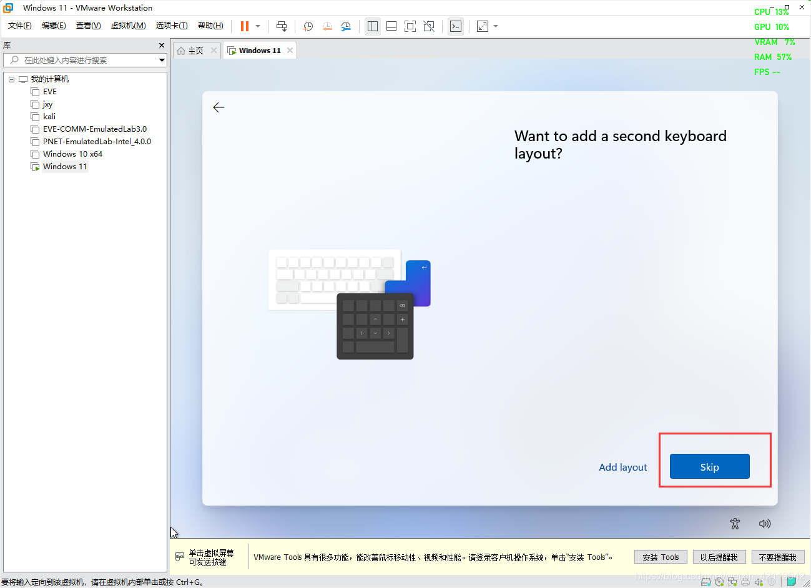Screen dimensions: 811x588
Task: Click the hard disk status icon
Action: pos(705,582)
